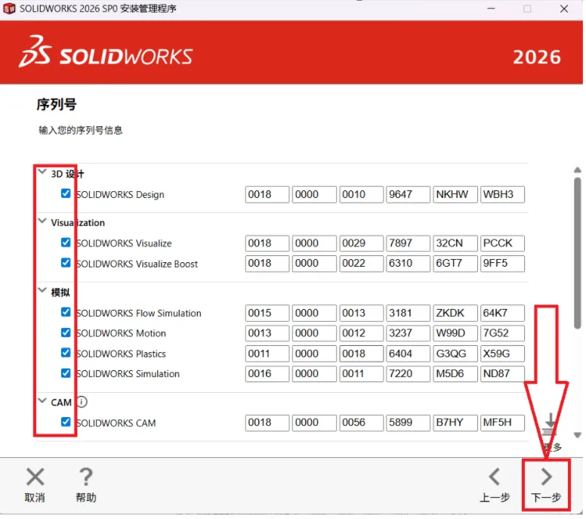Toggle SOLIDWORKS Plastics checkbox
Image resolution: width=586 pixels, height=519 pixels.
[x=66, y=354]
